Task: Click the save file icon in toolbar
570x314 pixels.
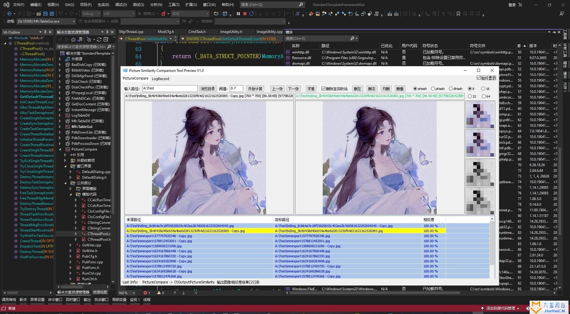Action: tap(45, 14)
